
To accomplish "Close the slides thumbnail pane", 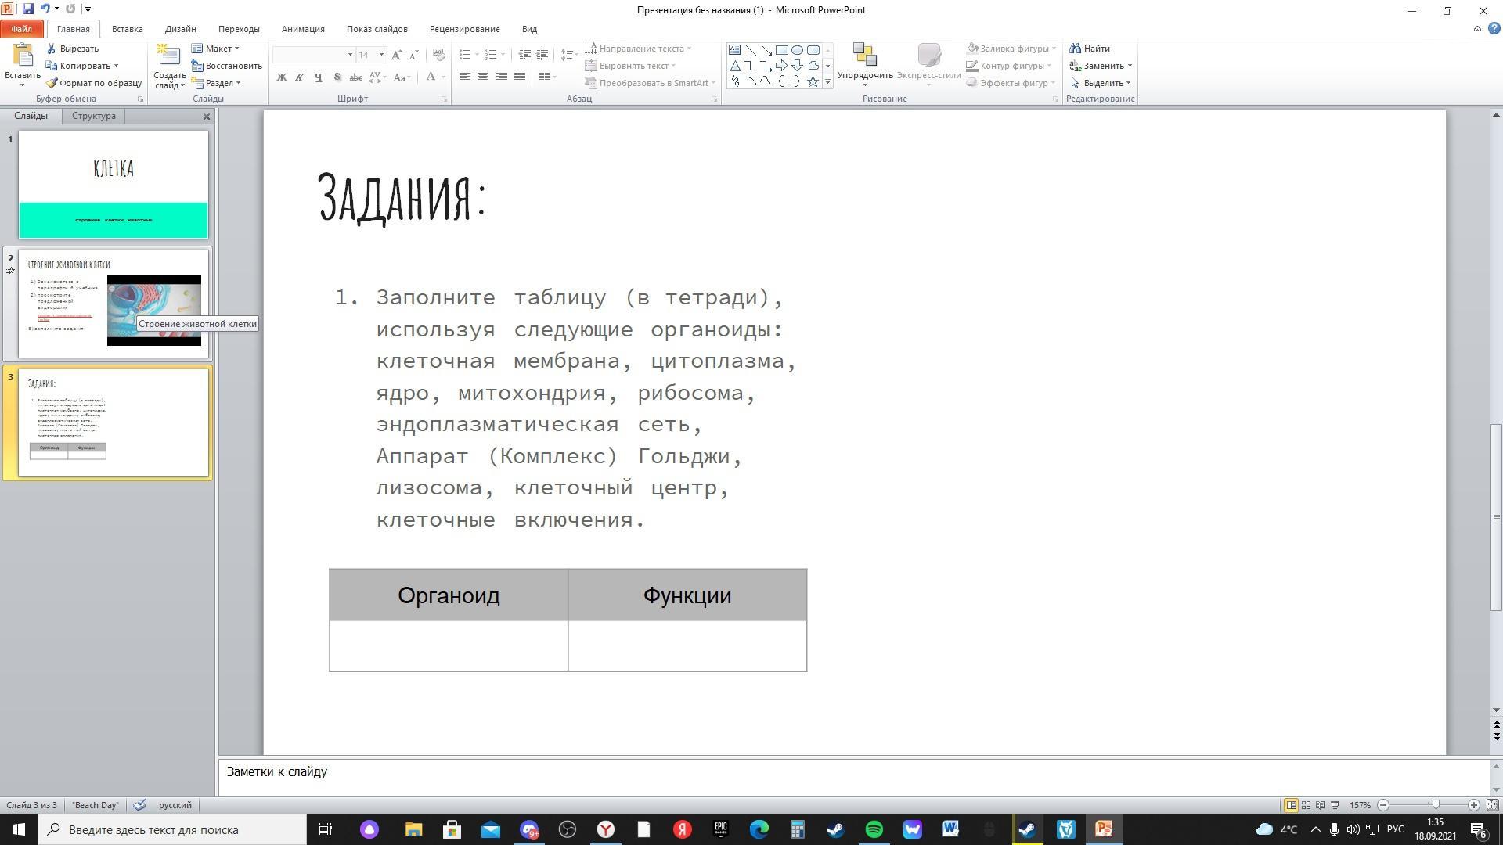I will [x=207, y=117].
